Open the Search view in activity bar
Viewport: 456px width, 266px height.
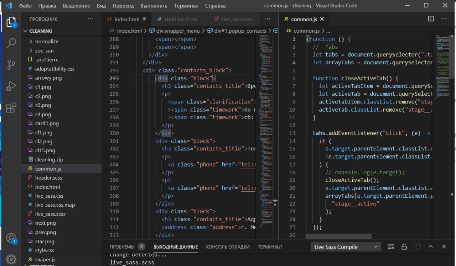click(11, 43)
